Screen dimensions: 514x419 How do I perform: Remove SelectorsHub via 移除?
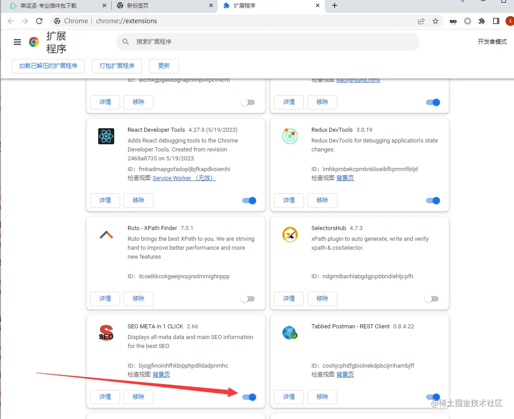(322, 298)
